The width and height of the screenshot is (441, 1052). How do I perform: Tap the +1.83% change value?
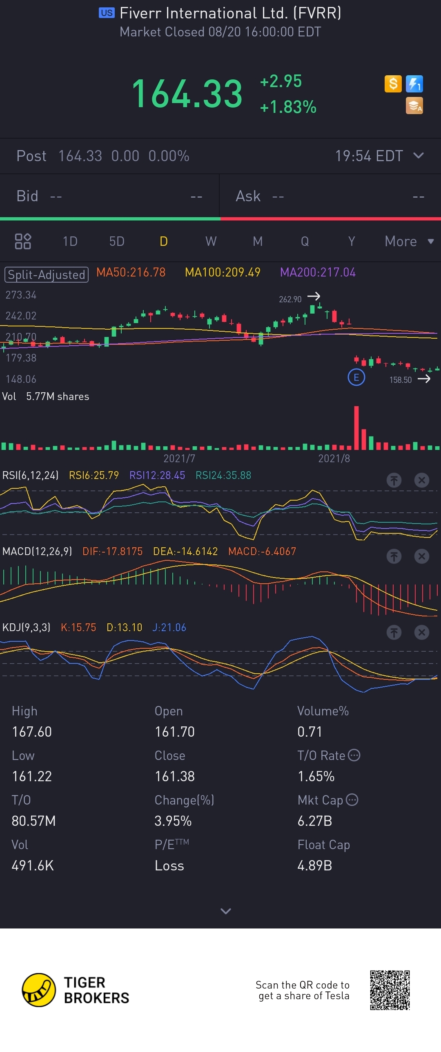[288, 107]
